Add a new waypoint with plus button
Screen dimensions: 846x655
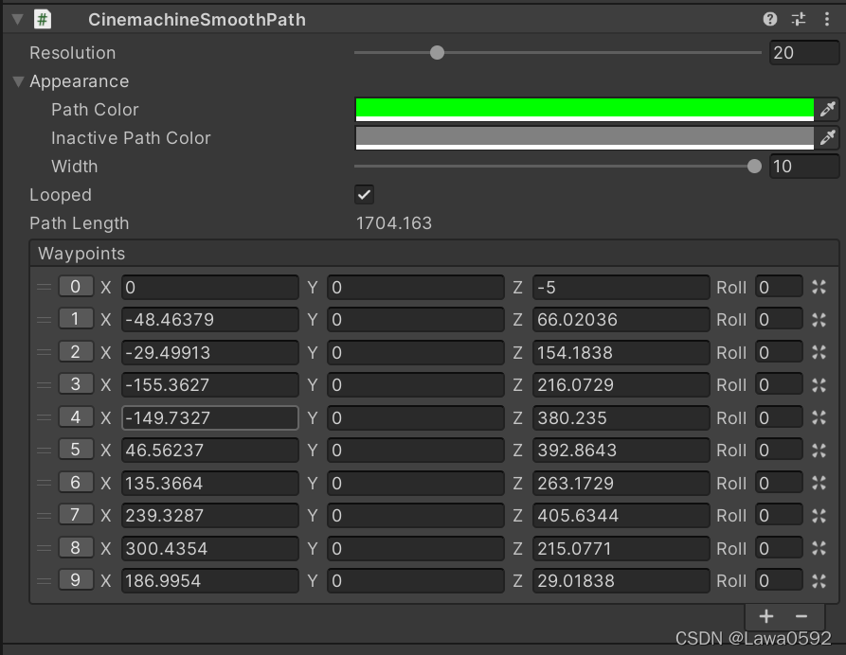(x=766, y=616)
